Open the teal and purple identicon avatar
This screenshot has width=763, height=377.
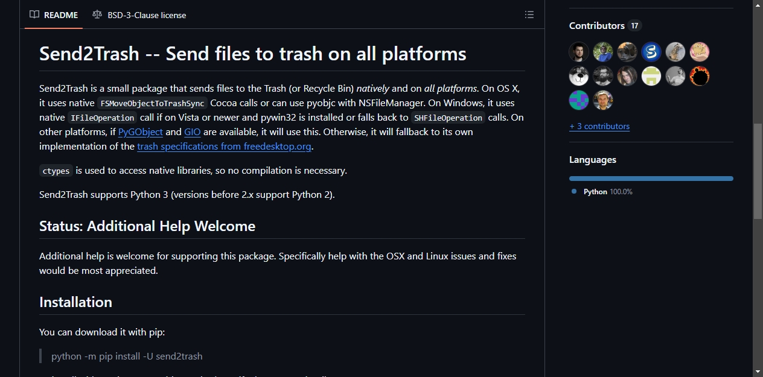pyautogui.click(x=579, y=100)
